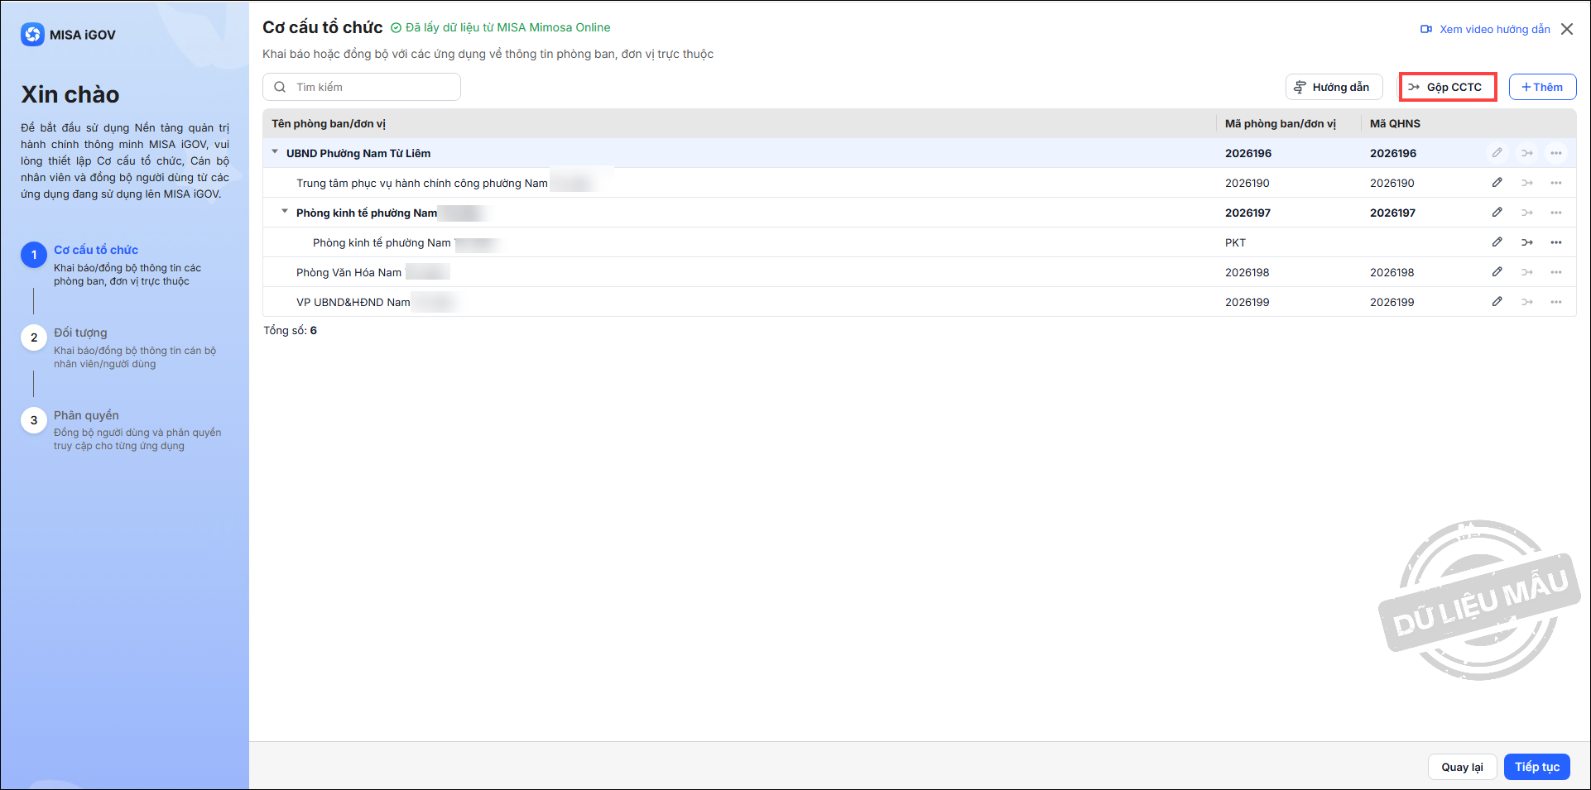Edit the row with code 2026197

1497,213
